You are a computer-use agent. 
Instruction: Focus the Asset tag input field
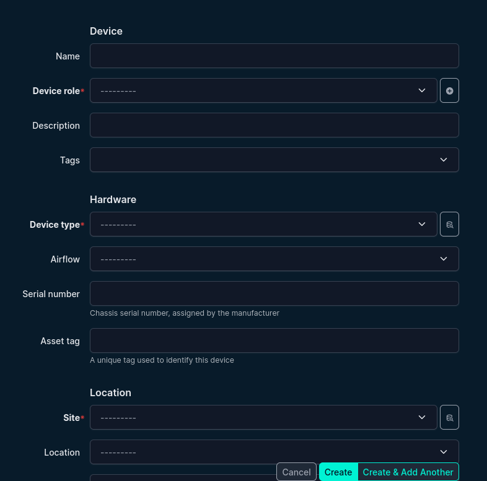[274, 340]
